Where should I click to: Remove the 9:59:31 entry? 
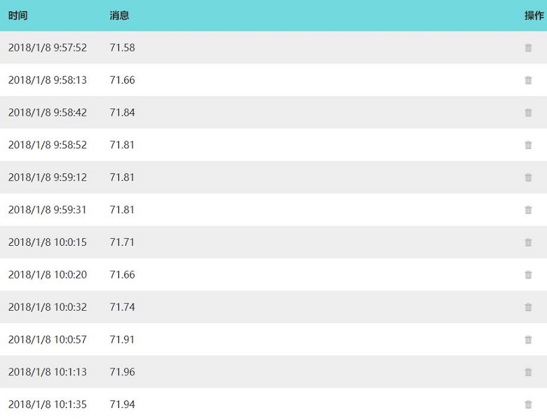(528, 210)
